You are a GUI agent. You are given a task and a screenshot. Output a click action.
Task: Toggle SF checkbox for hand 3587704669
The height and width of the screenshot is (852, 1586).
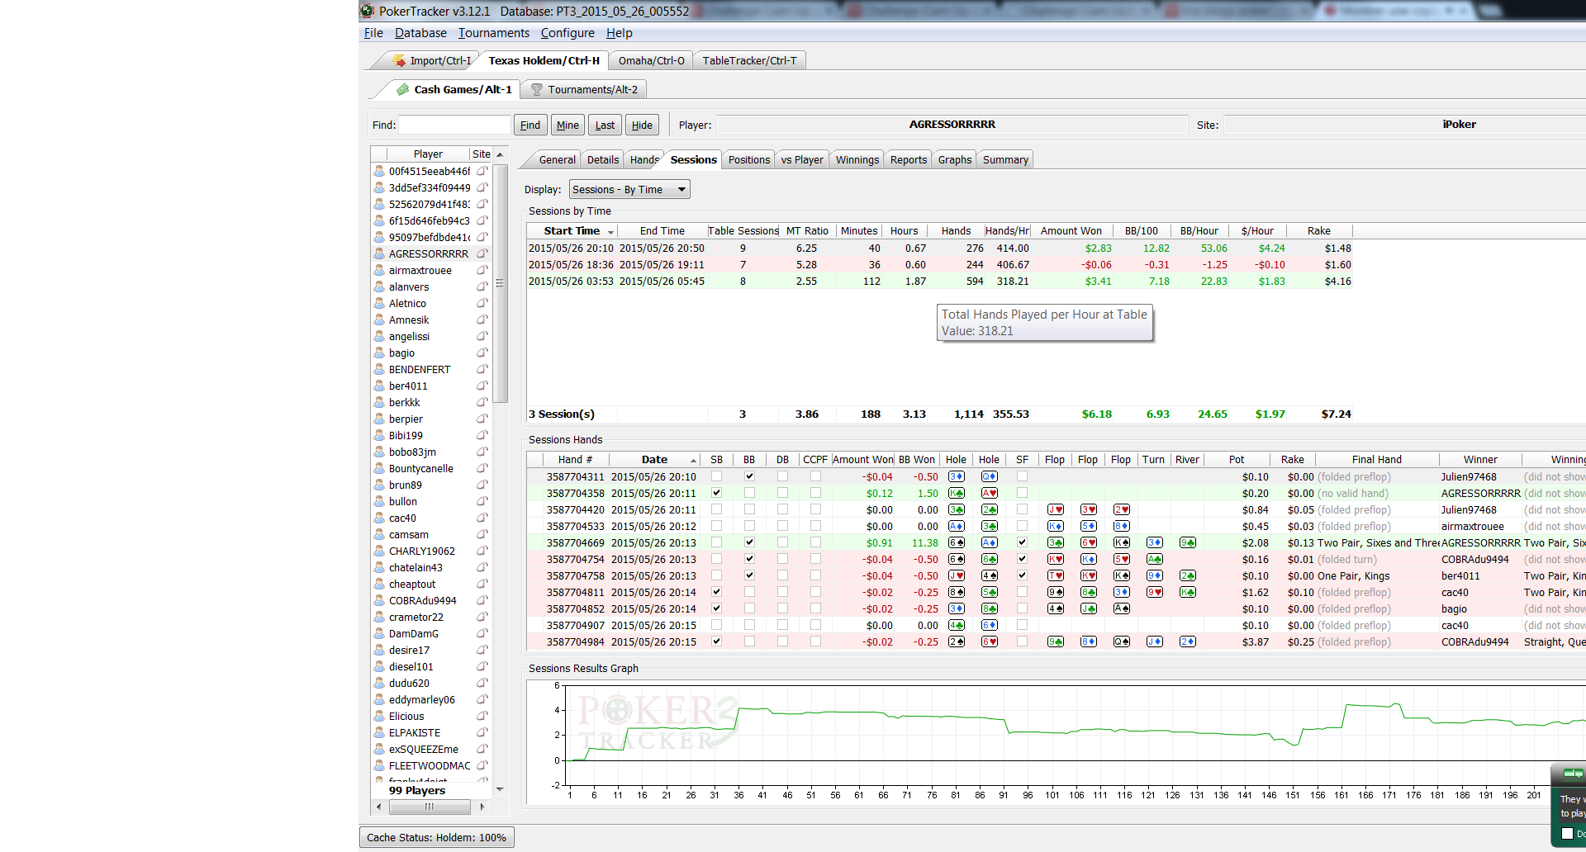tap(1022, 542)
